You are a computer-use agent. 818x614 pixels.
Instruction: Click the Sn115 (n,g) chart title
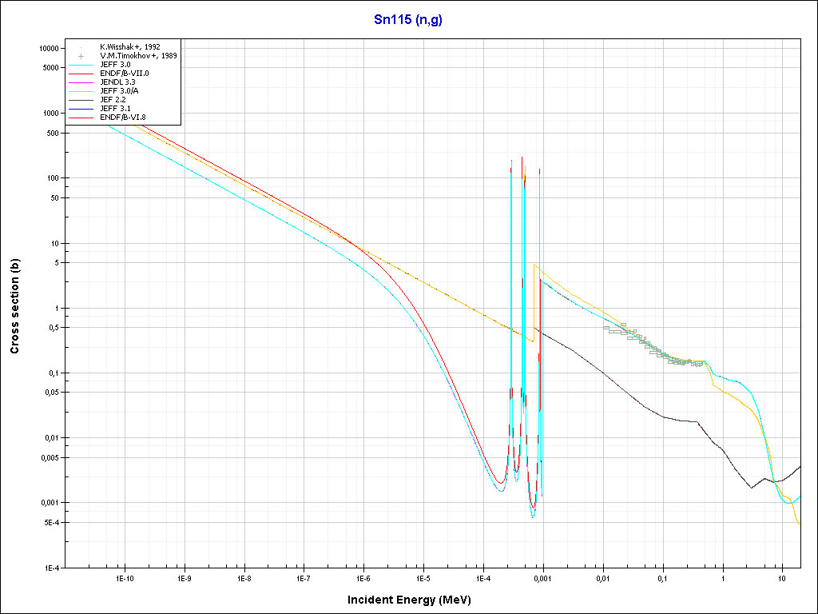(408, 20)
